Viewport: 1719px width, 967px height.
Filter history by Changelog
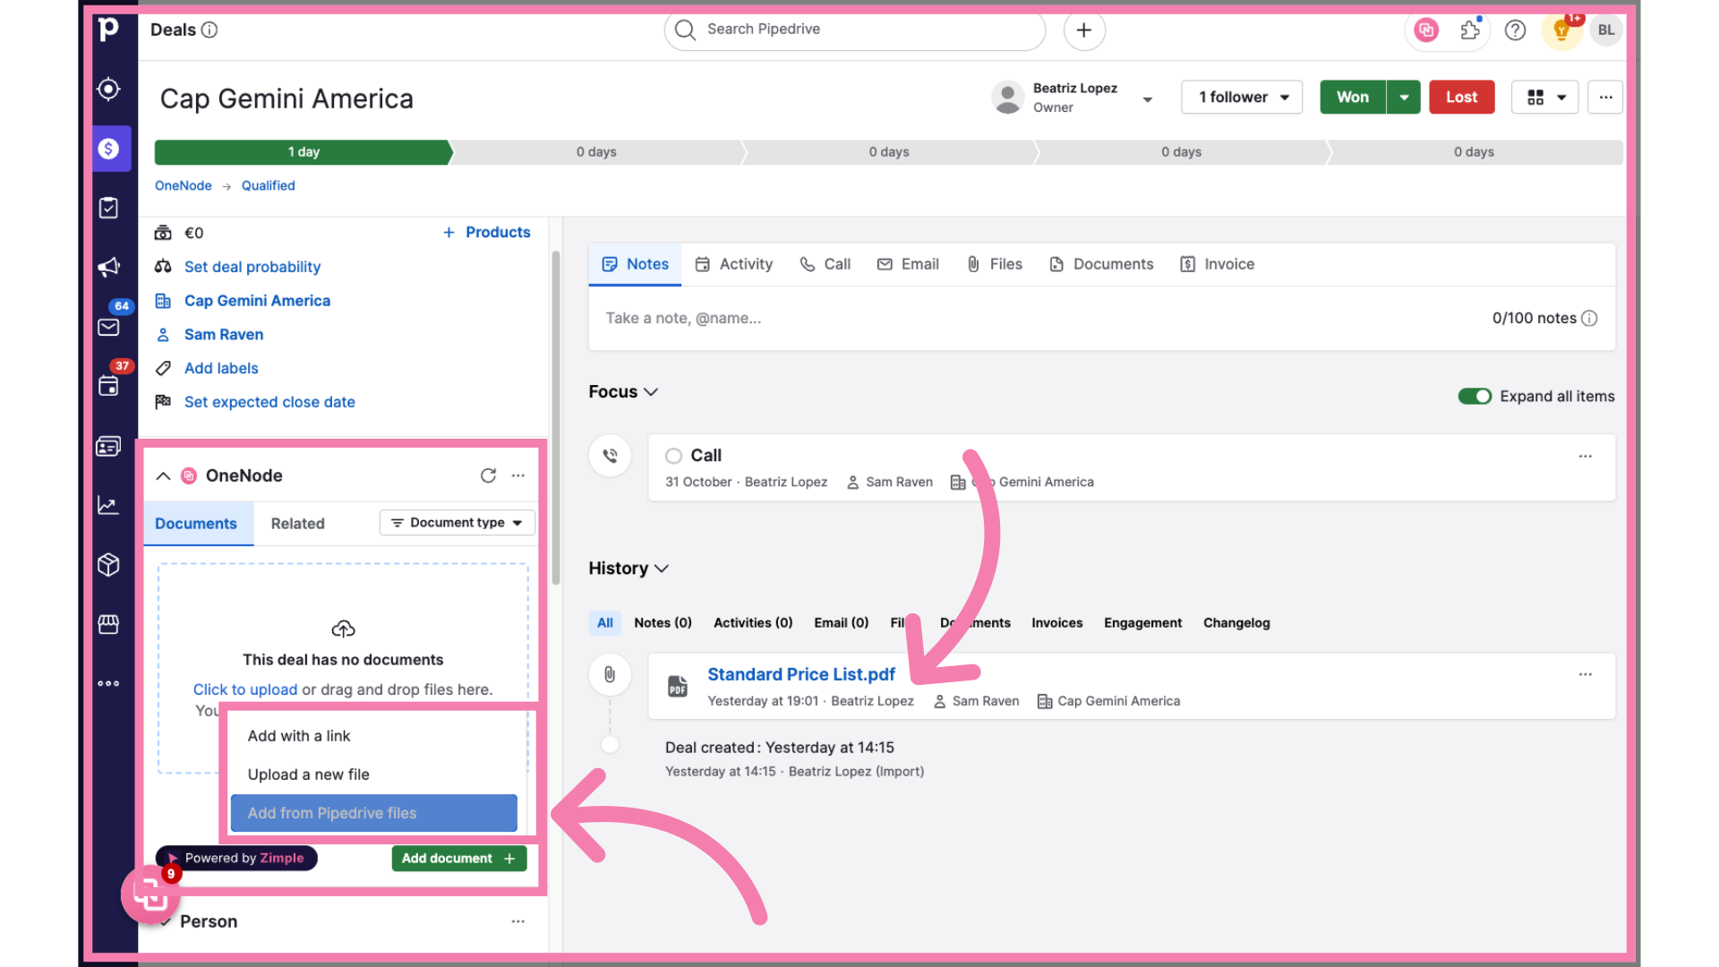tap(1236, 623)
